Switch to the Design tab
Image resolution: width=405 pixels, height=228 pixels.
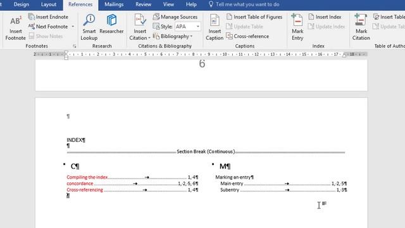(x=22, y=4)
